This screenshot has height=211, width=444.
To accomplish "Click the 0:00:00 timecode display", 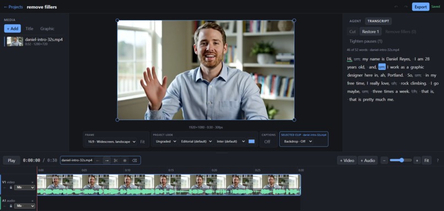I will coord(31,160).
